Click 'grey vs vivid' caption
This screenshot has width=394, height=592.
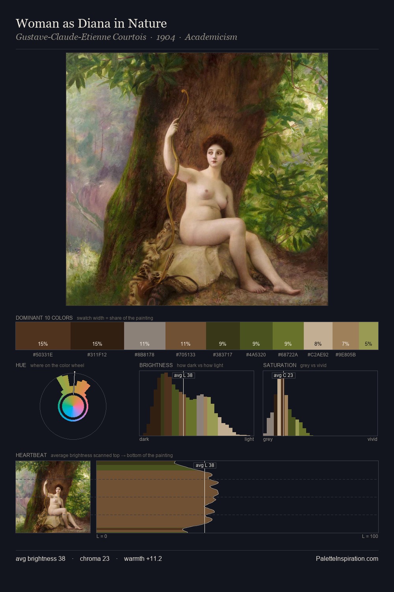[x=313, y=365]
